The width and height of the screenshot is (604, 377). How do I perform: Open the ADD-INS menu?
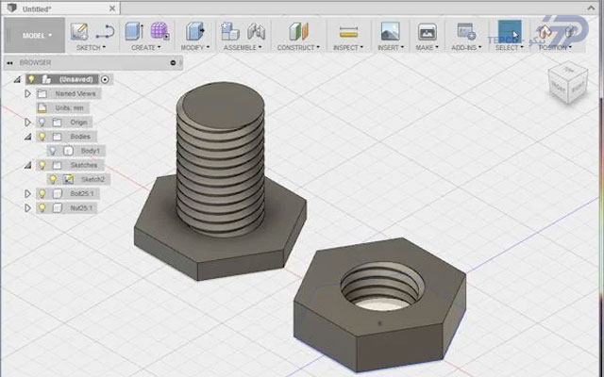(466, 48)
